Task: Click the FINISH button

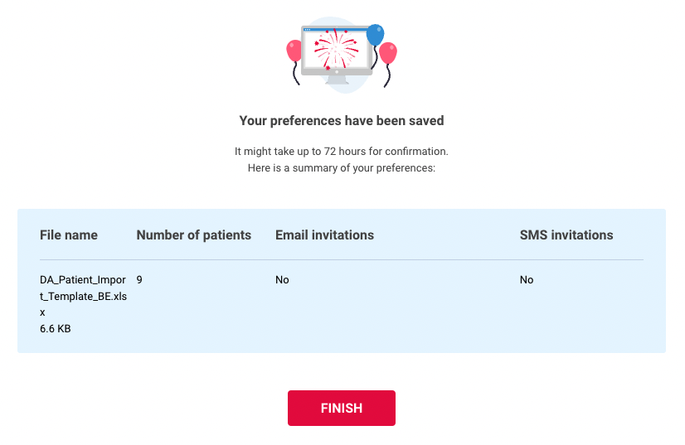Action: (x=341, y=408)
